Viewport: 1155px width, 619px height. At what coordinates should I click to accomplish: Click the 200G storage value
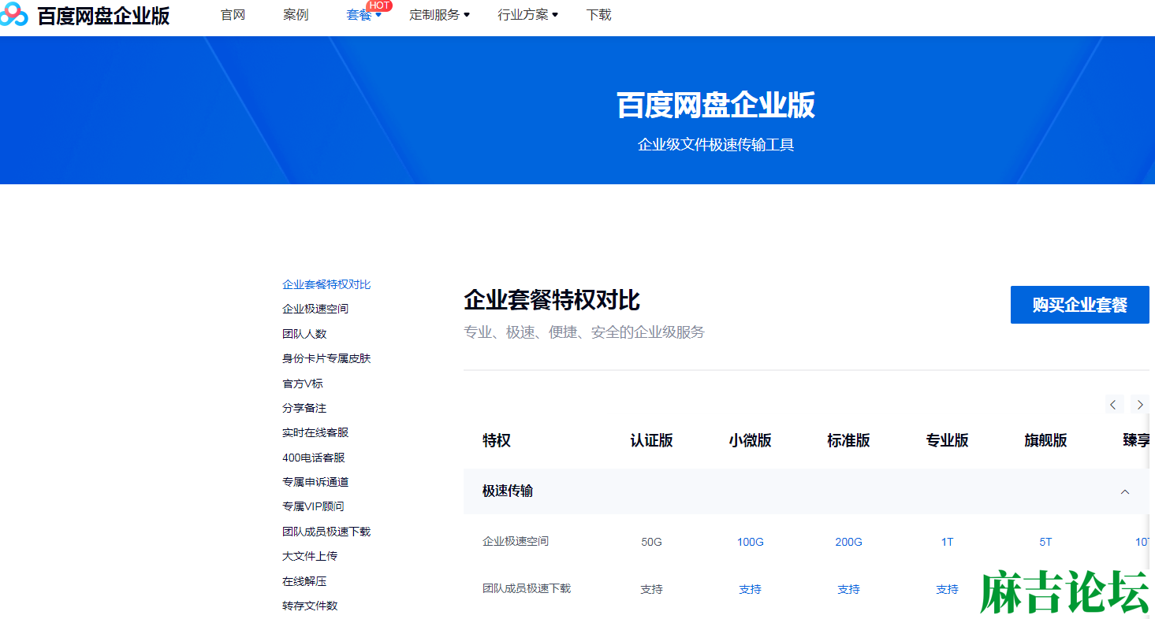(848, 542)
